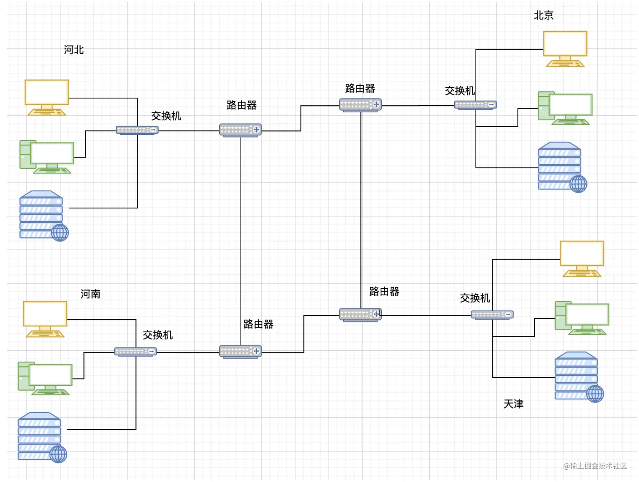The height and width of the screenshot is (482, 639).
Task: Select the 河南 switch device icon
Action: [x=136, y=352]
